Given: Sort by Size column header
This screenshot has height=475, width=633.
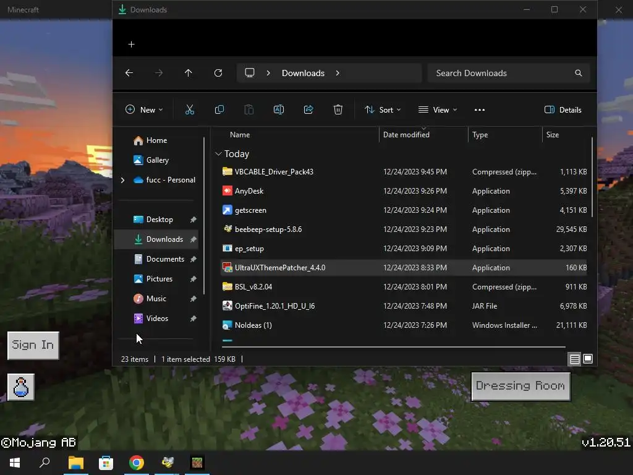Looking at the screenshot, I should click(x=552, y=134).
